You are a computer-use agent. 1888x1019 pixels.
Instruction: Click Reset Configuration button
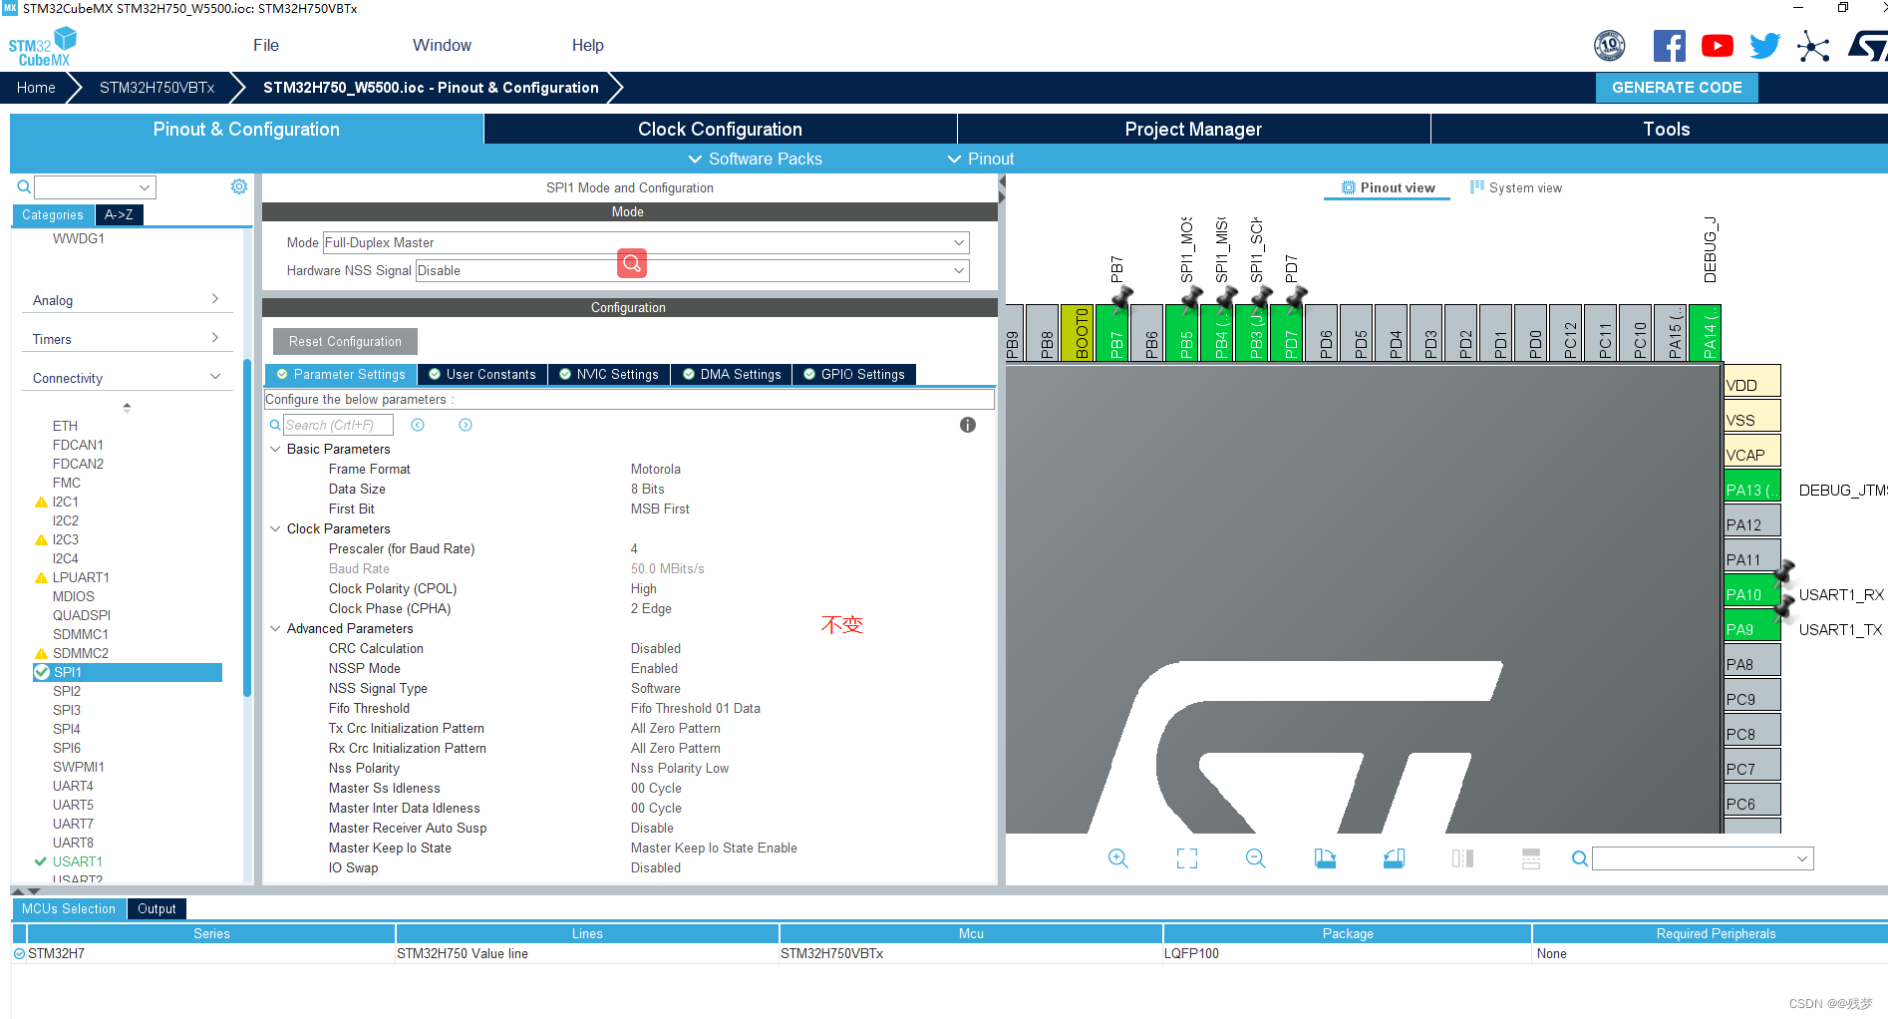coord(345,341)
